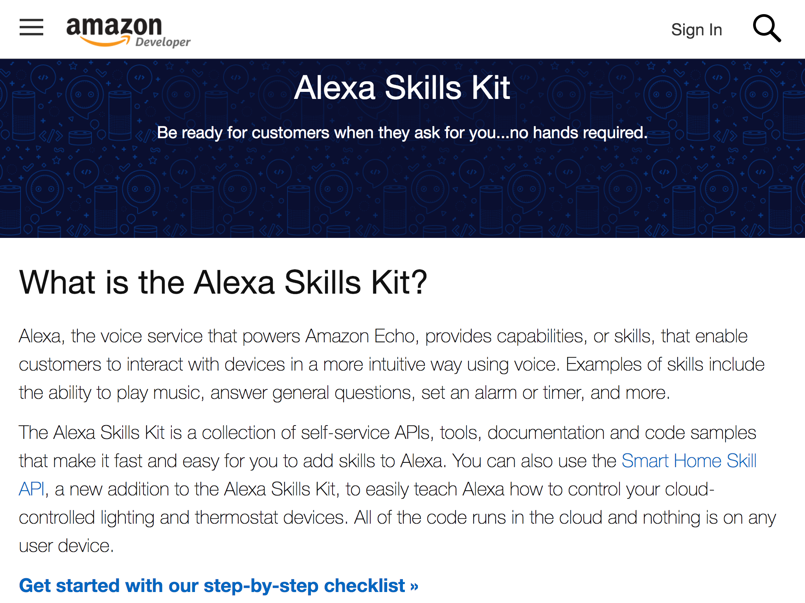Click the "Alexa Skills Kit" banner title
Image resolution: width=805 pixels, height=603 pixels.
tap(402, 88)
